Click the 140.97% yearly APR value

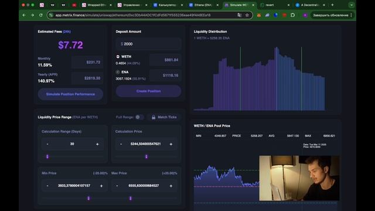click(46, 81)
